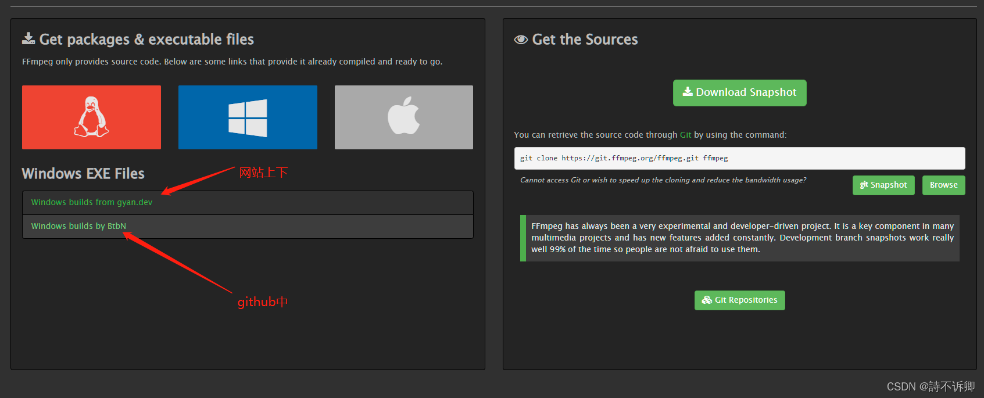Click the eye icon beside Get the Sources
The width and height of the screenshot is (984, 398).
[x=521, y=40]
